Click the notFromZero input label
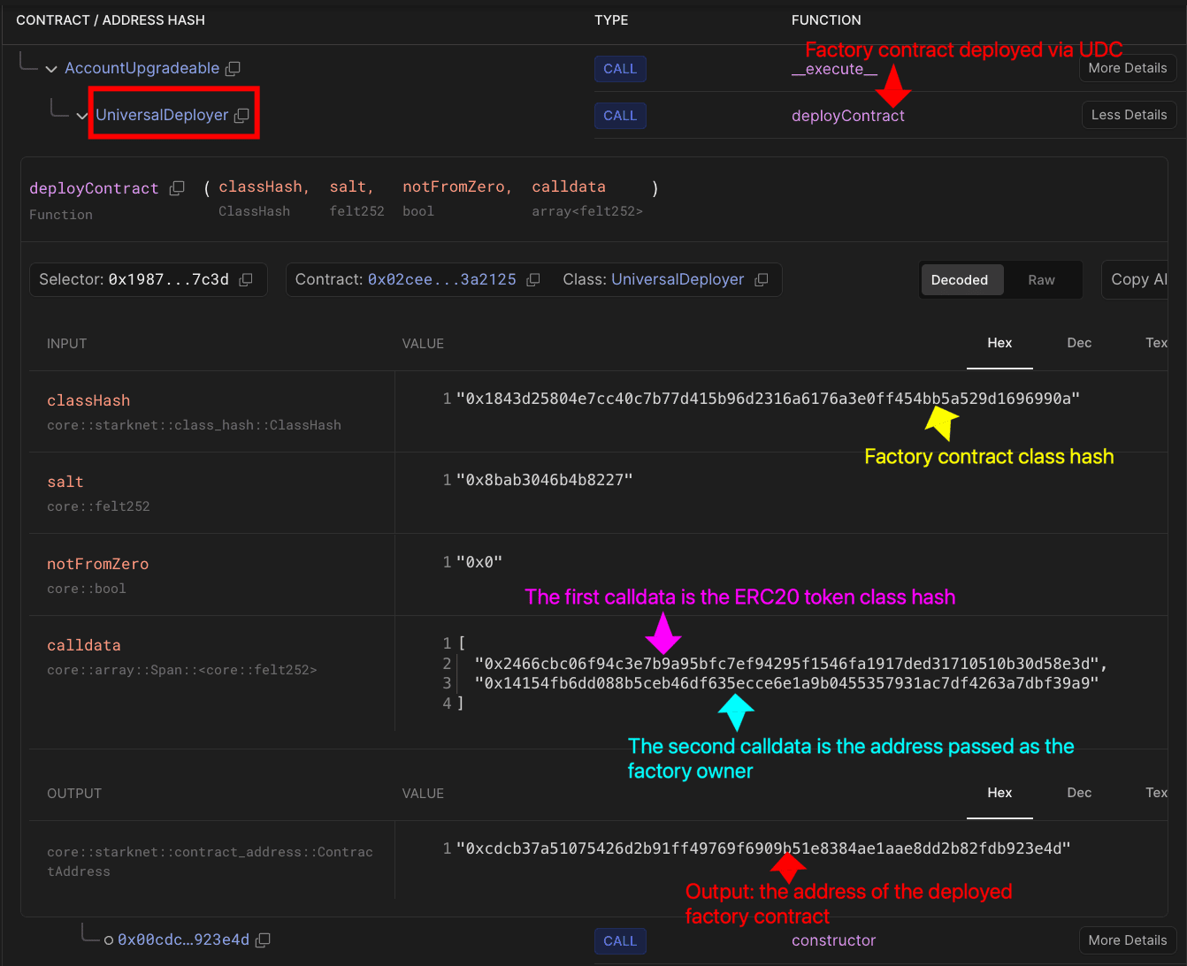The image size is (1187, 966). click(x=97, y=564)
